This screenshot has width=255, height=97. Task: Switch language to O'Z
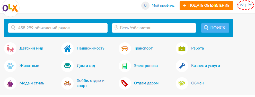(241, 5)
